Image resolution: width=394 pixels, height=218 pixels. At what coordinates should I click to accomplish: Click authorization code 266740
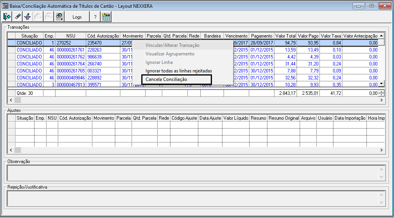click(x=103, y=64)
